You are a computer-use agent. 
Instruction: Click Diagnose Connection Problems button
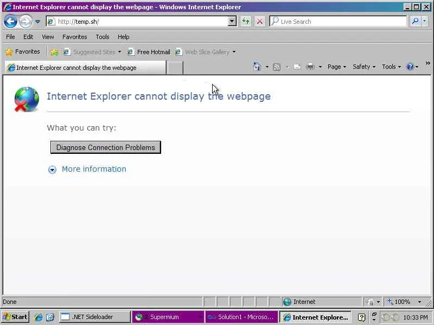click(106, 147)
